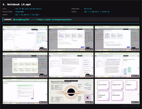
Task: Select the video value 'AVC / 2.380 kb/s / 30.00 fps'
Action: coord(97,12)
